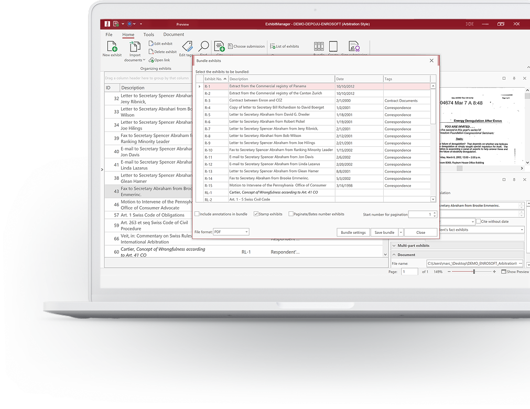The width and height of the screenshot is (530, 409).
Task: Open the File format PDF dropdown
Action: click(231, 232)
